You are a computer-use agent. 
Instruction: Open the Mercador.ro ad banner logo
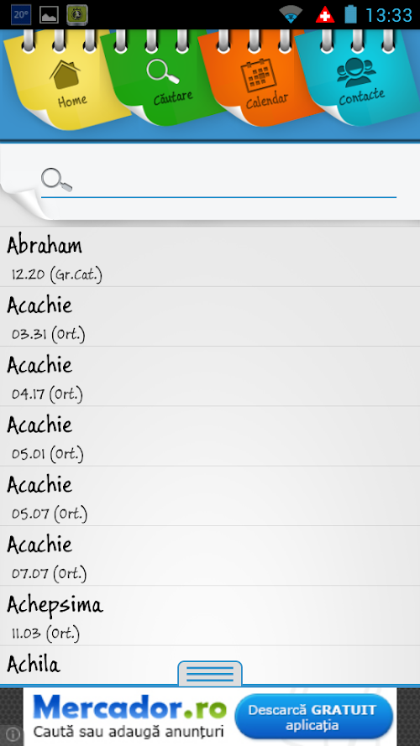click(130, 707)
